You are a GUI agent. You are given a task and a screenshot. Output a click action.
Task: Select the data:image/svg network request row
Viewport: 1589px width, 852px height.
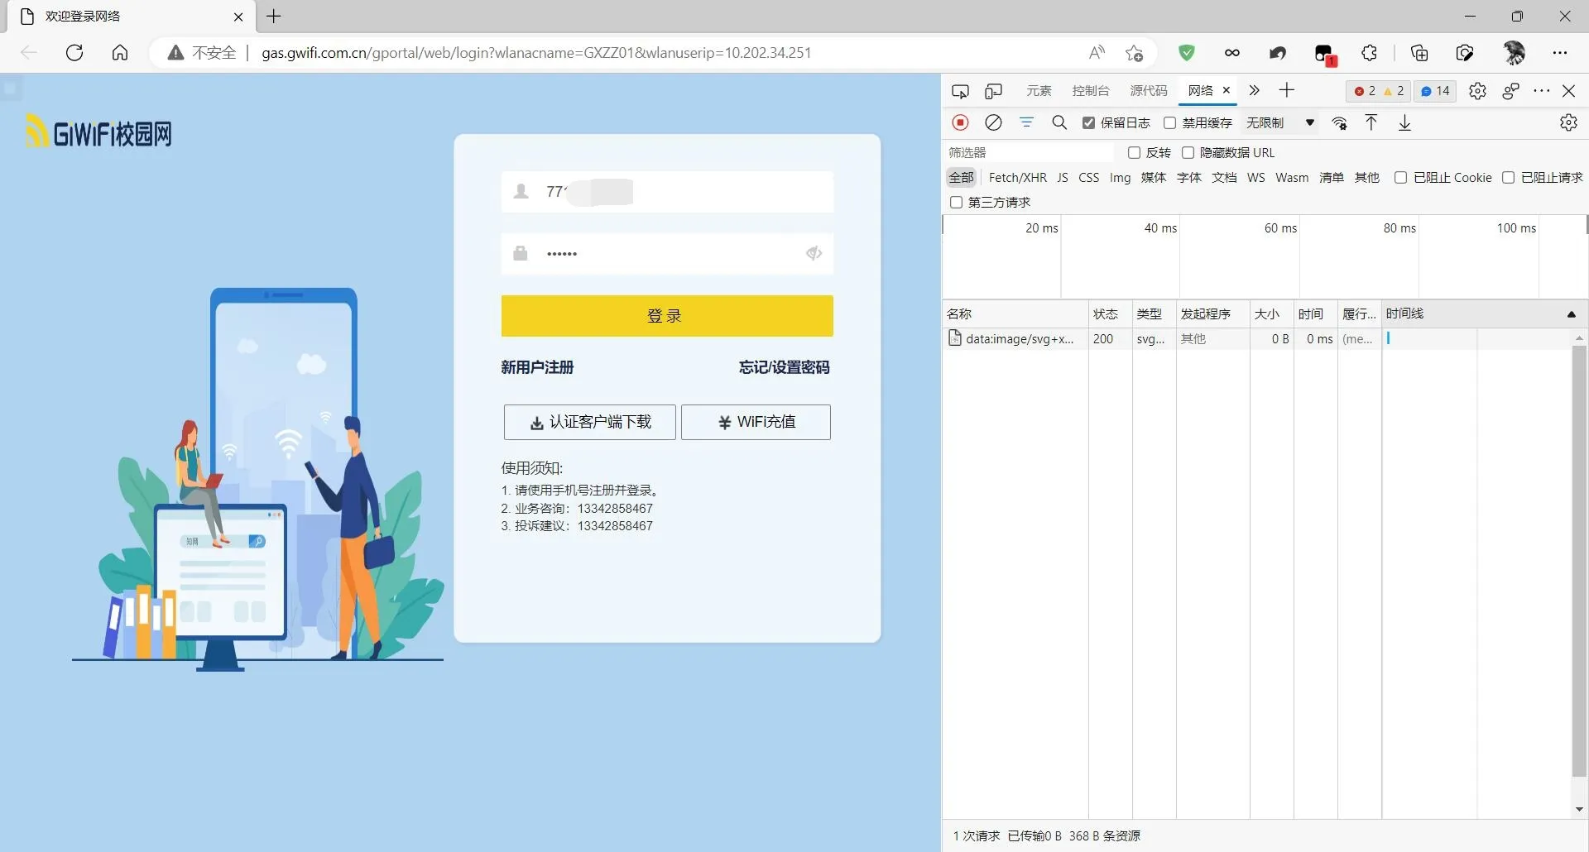pyautogui.click(x=1018, y=339)
